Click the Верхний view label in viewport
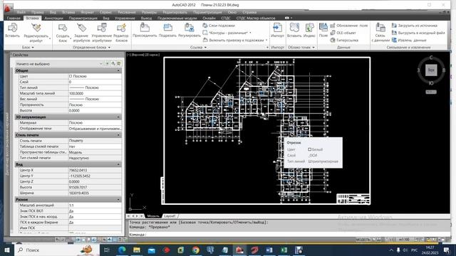The width and height of the screenshot is (456, 256). [137, 55]
